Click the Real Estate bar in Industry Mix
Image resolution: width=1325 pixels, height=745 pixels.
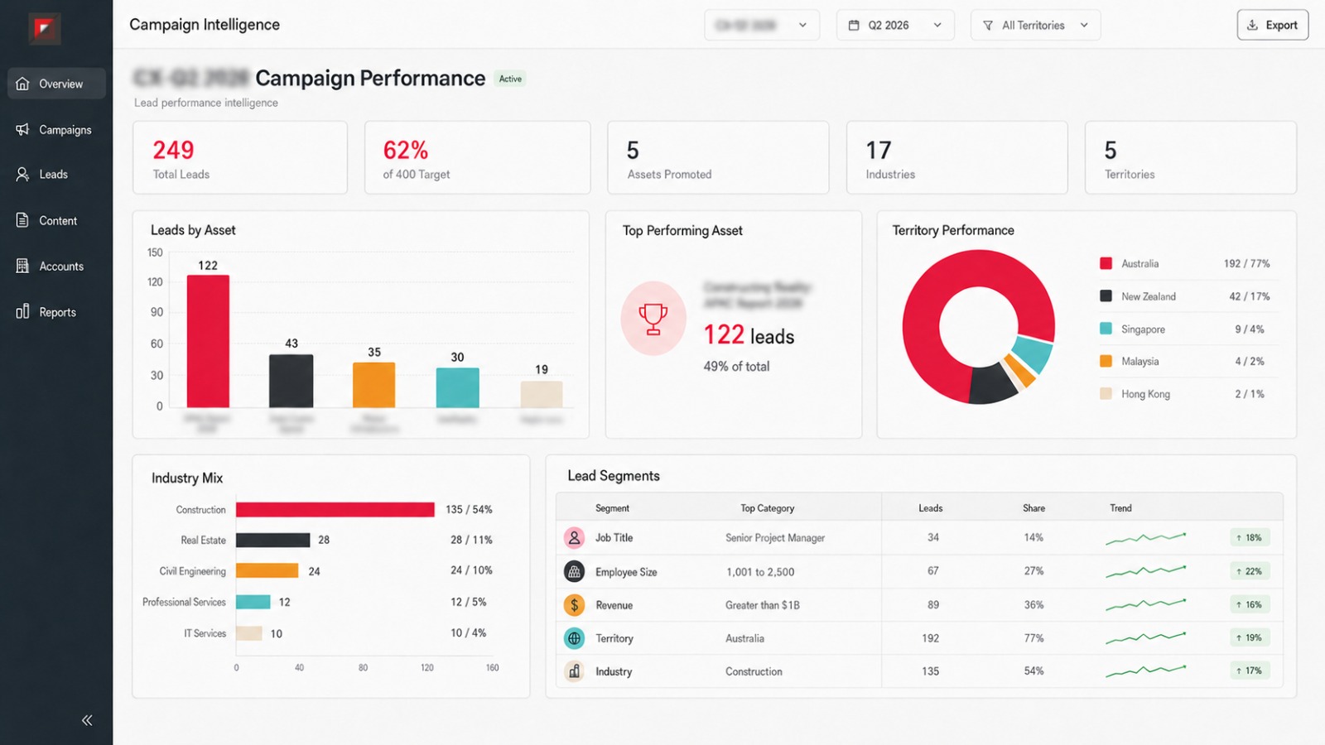(x=272, y=540)
